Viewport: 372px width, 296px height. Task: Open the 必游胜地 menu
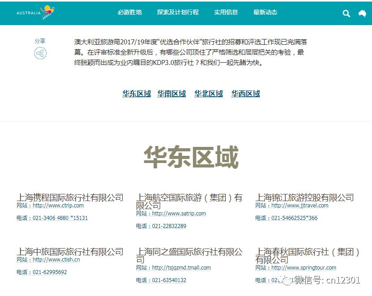pyautogui.click(x=129, y=12)
